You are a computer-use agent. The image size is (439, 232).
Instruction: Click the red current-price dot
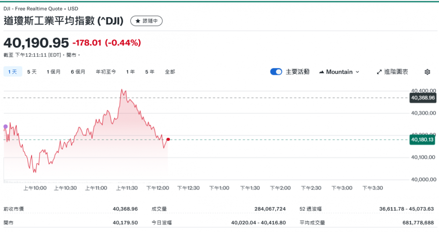[x=168, y=140]
